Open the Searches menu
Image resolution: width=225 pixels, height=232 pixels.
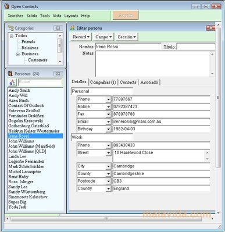click(16, 16)
